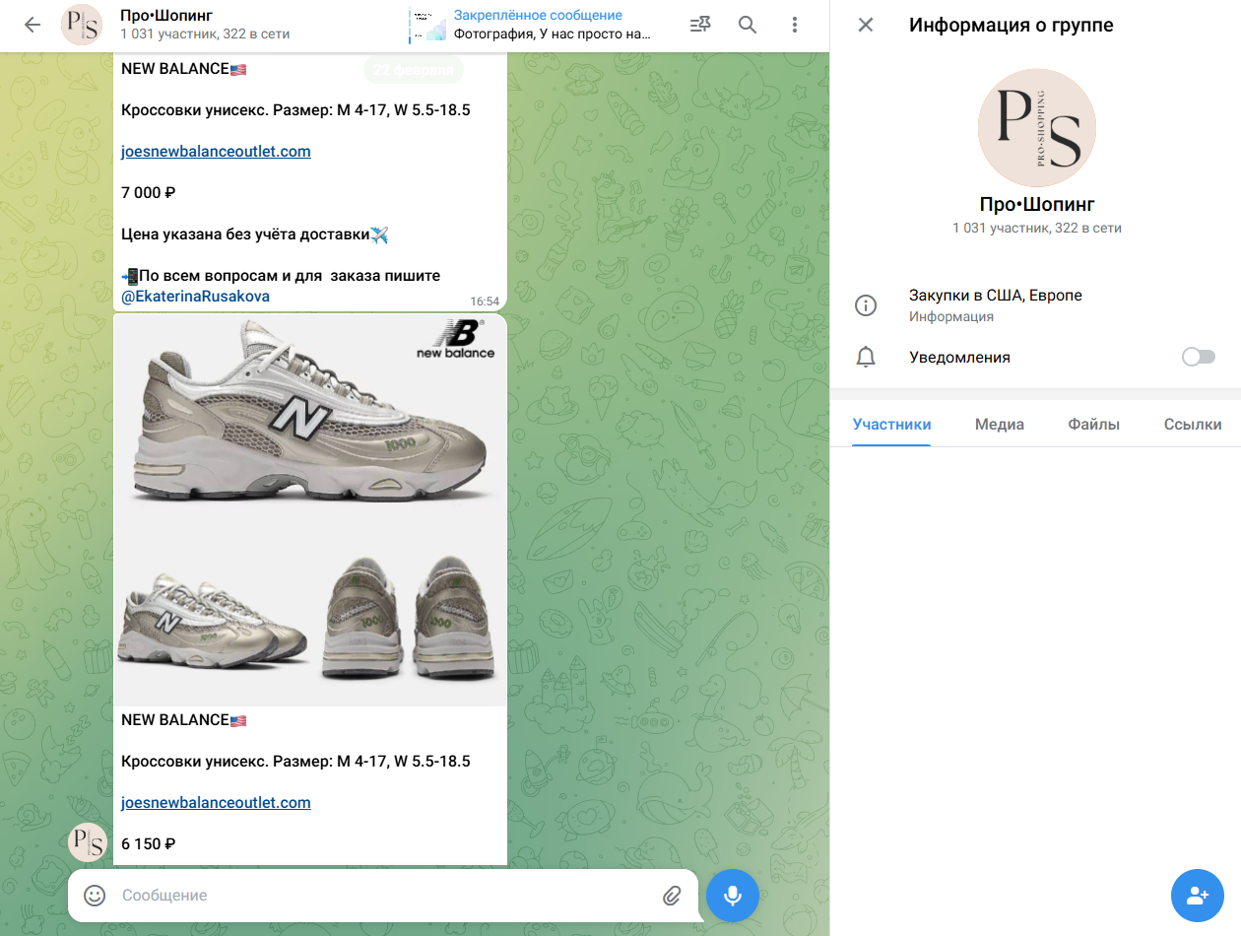1241x936 pixels.
Task: Open the search in the group chat
Action: point(747,25)
